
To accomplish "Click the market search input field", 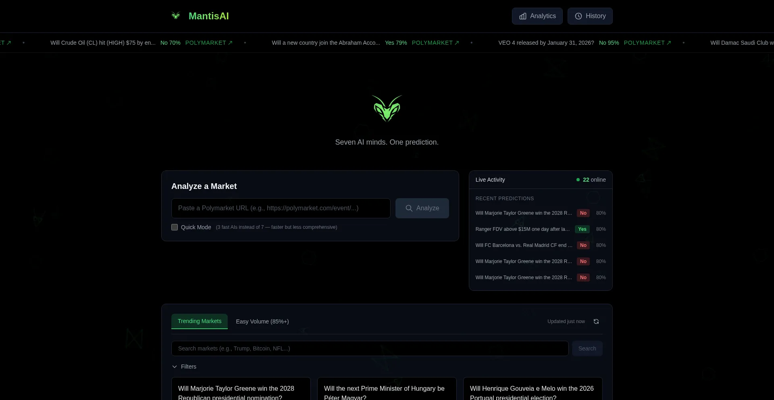I will [370, 348].
